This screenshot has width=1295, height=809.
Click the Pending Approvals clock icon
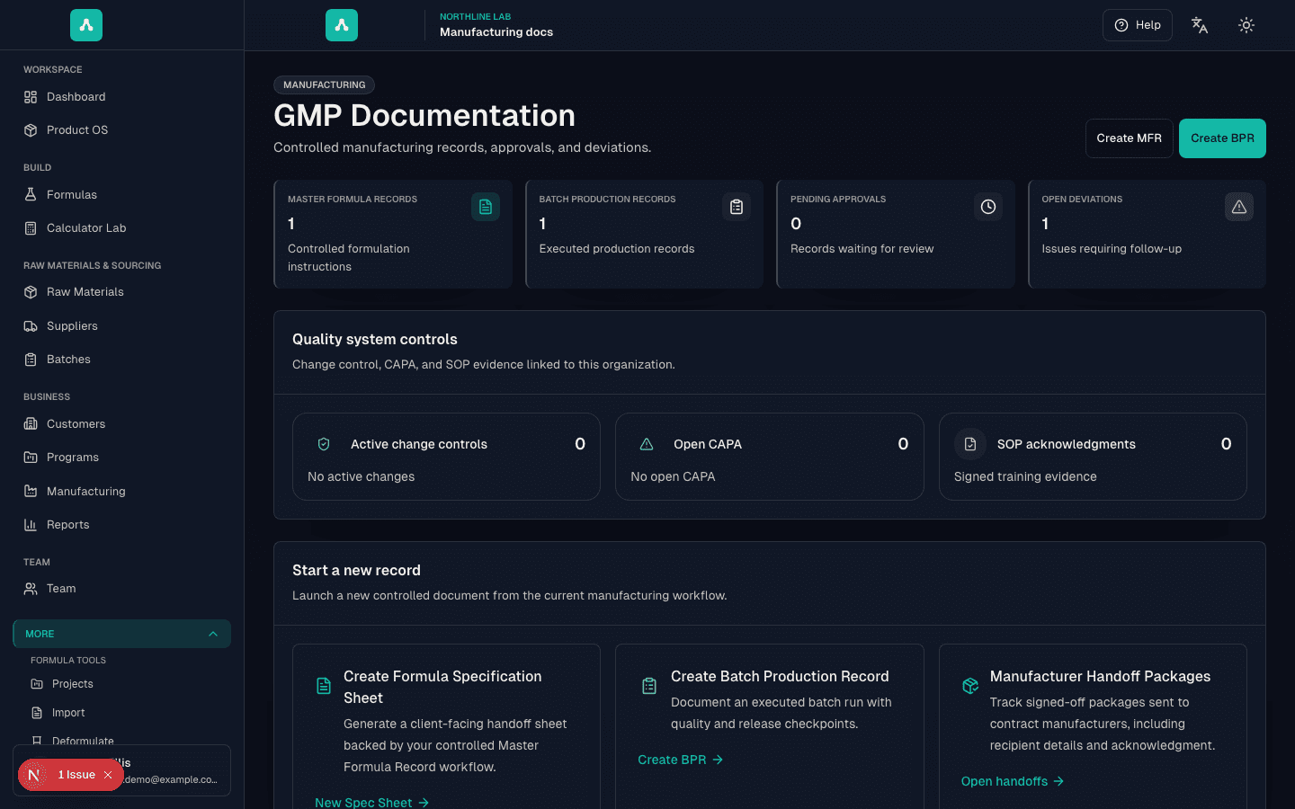(988, 207)
